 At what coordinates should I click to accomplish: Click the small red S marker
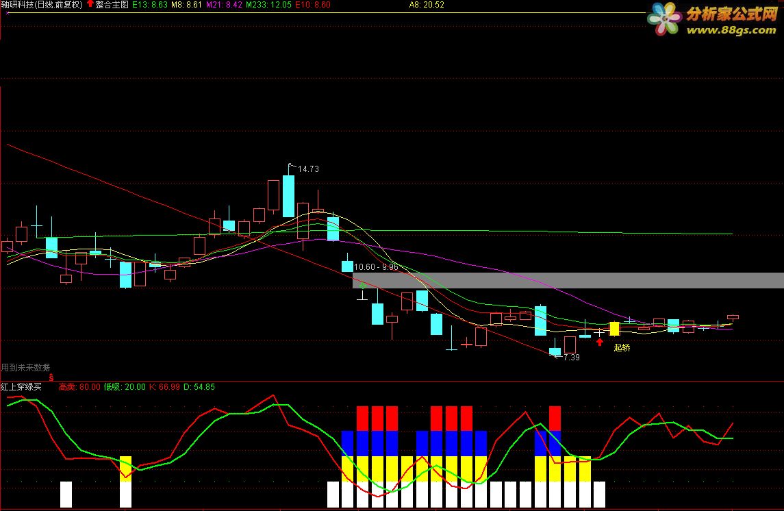coord(51,377)
